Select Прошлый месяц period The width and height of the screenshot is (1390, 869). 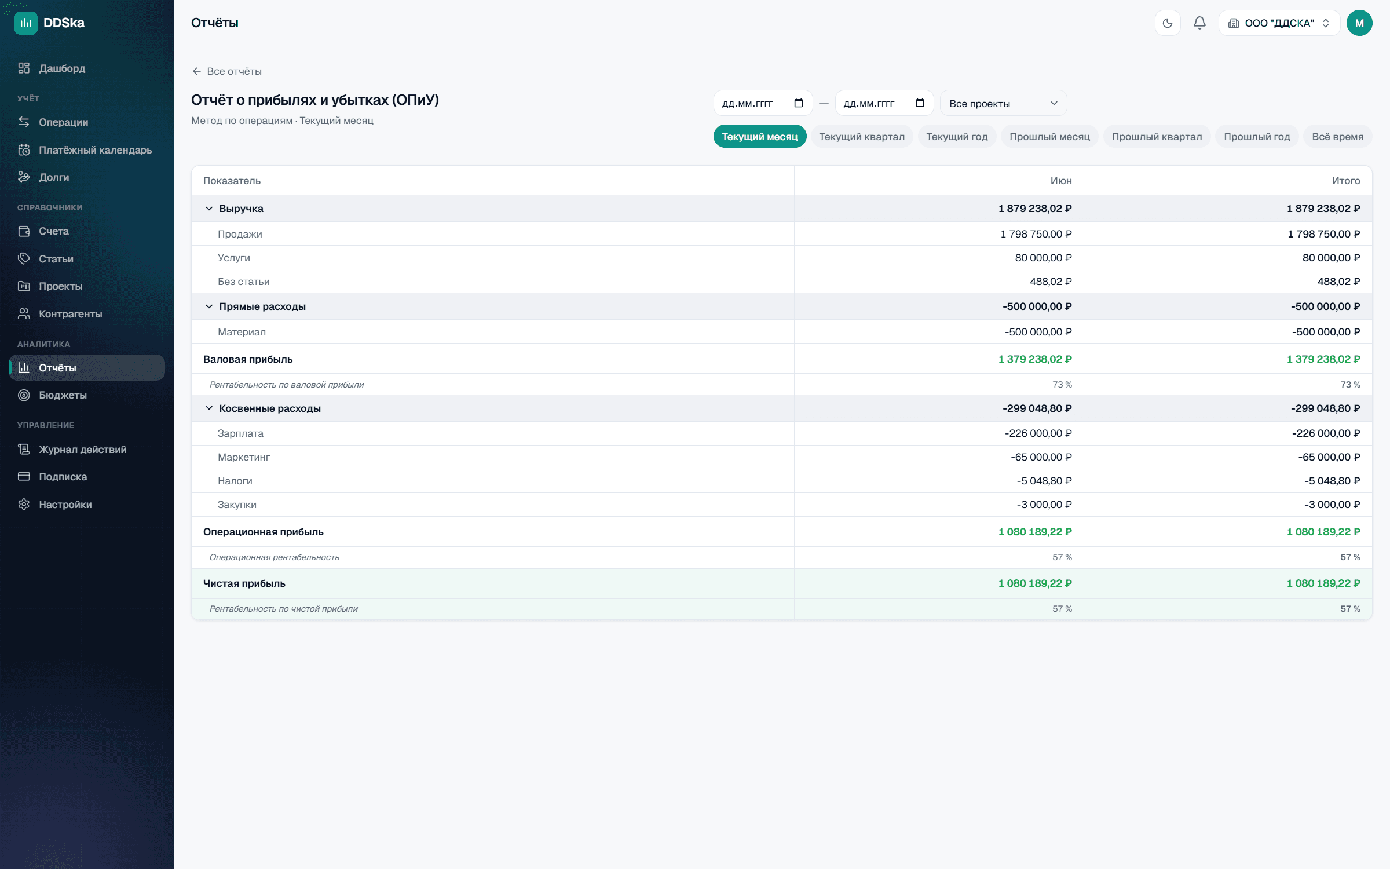(x=1049, y=137)
